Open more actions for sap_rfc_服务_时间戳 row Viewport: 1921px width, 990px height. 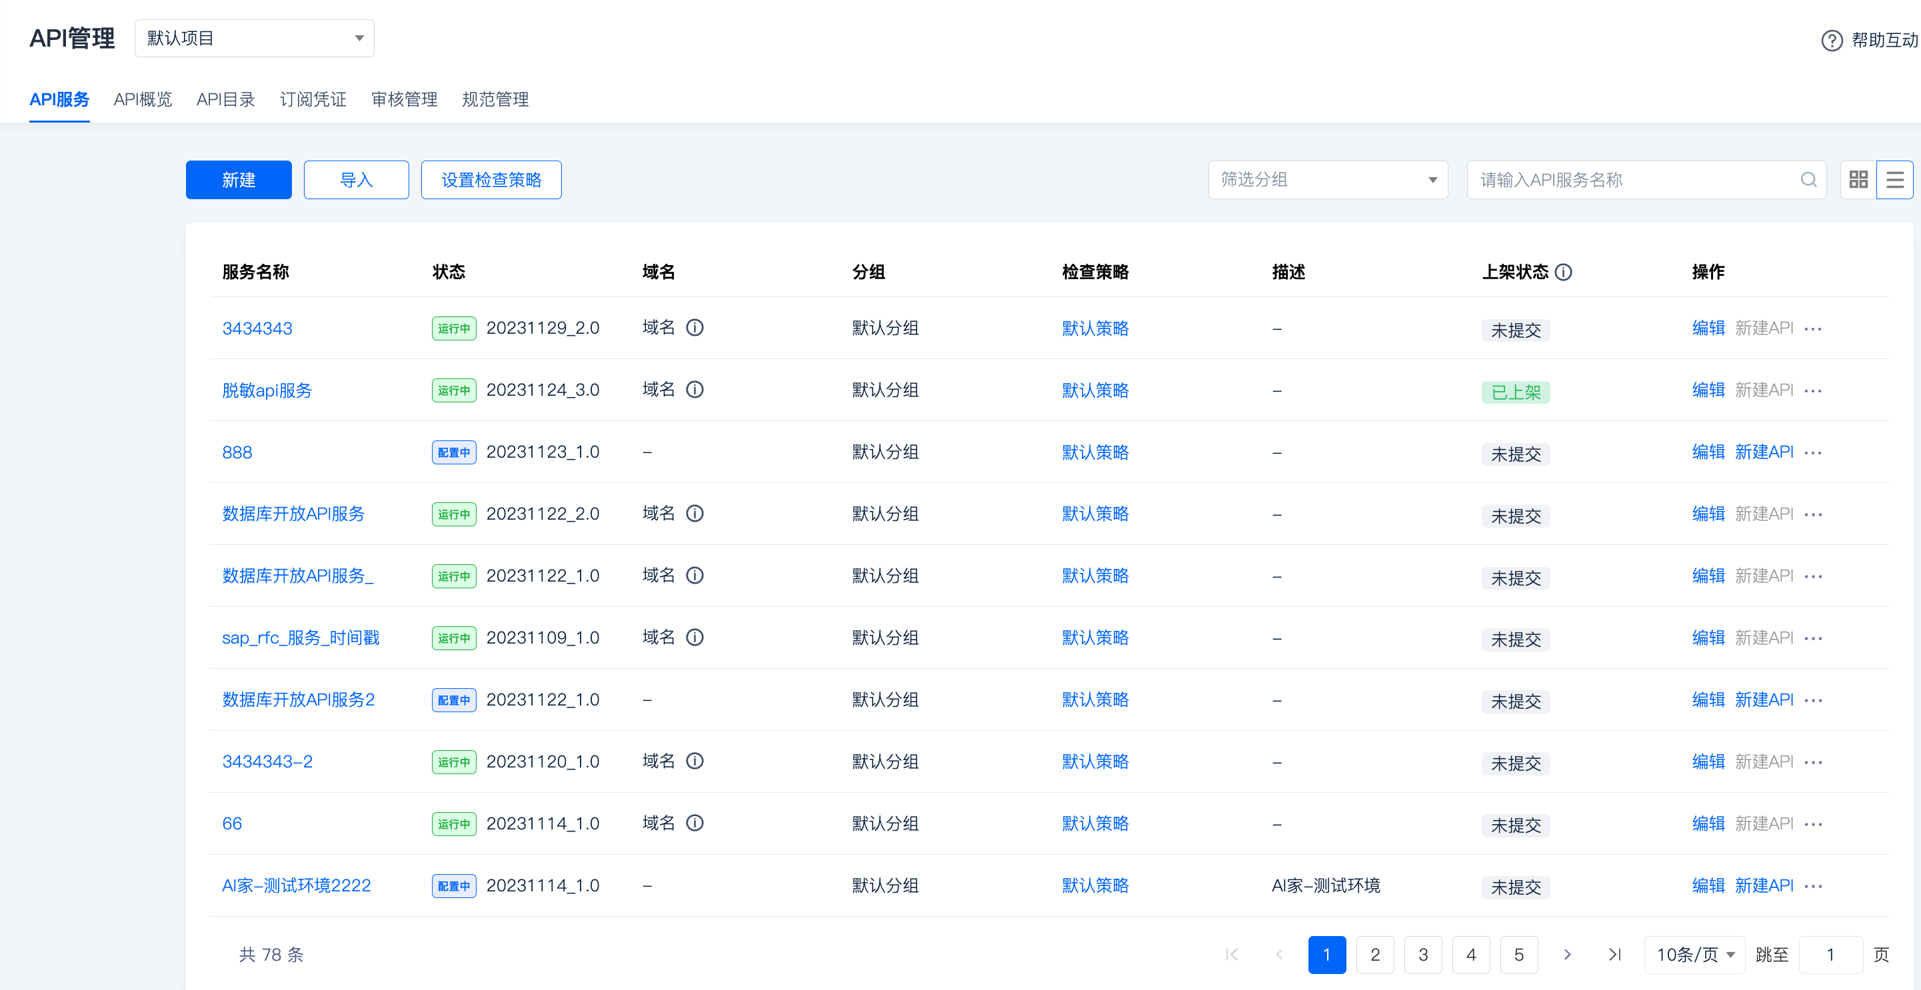(1813, 638)
